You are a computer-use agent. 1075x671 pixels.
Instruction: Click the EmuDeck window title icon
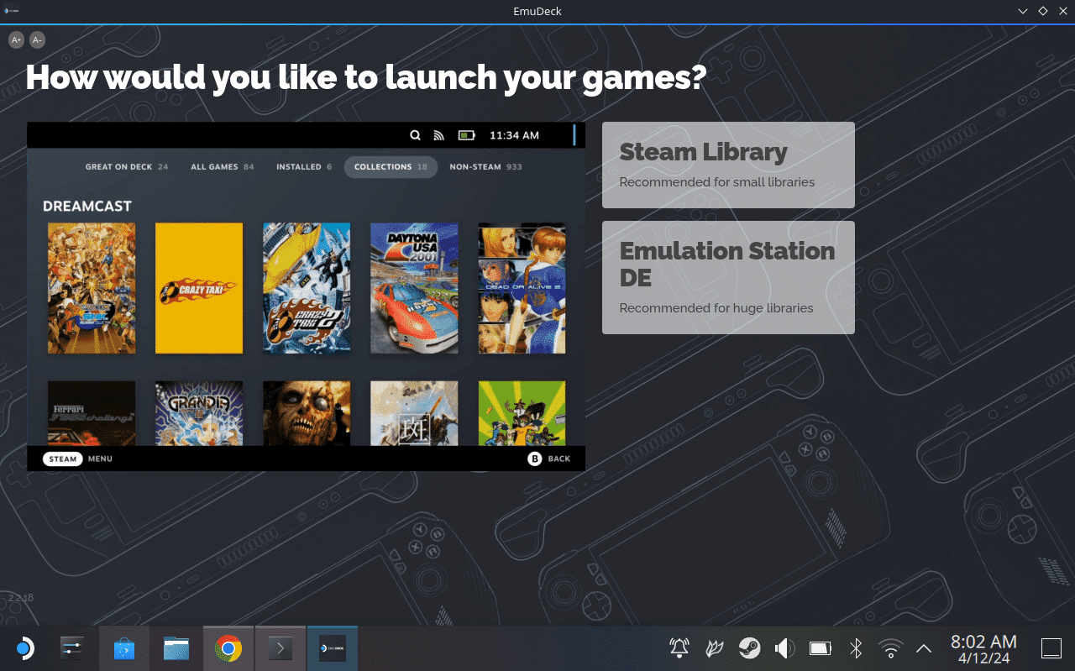11,11
